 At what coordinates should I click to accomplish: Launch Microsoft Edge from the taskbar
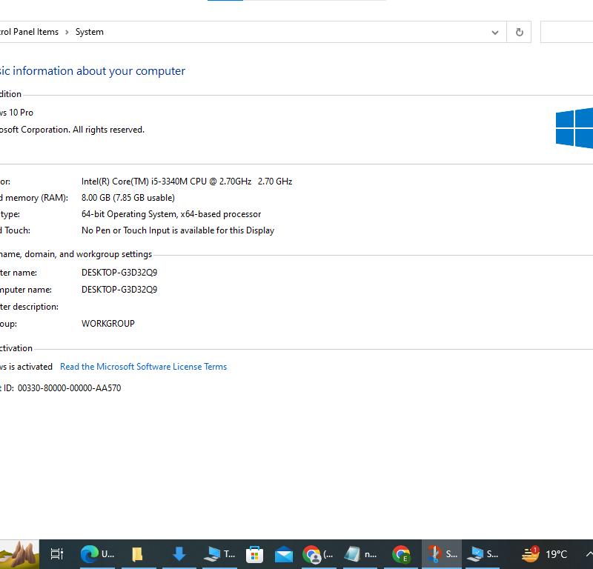coord(90,553)
